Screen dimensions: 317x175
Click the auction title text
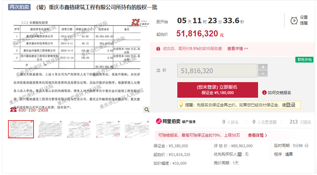[97, 7]
